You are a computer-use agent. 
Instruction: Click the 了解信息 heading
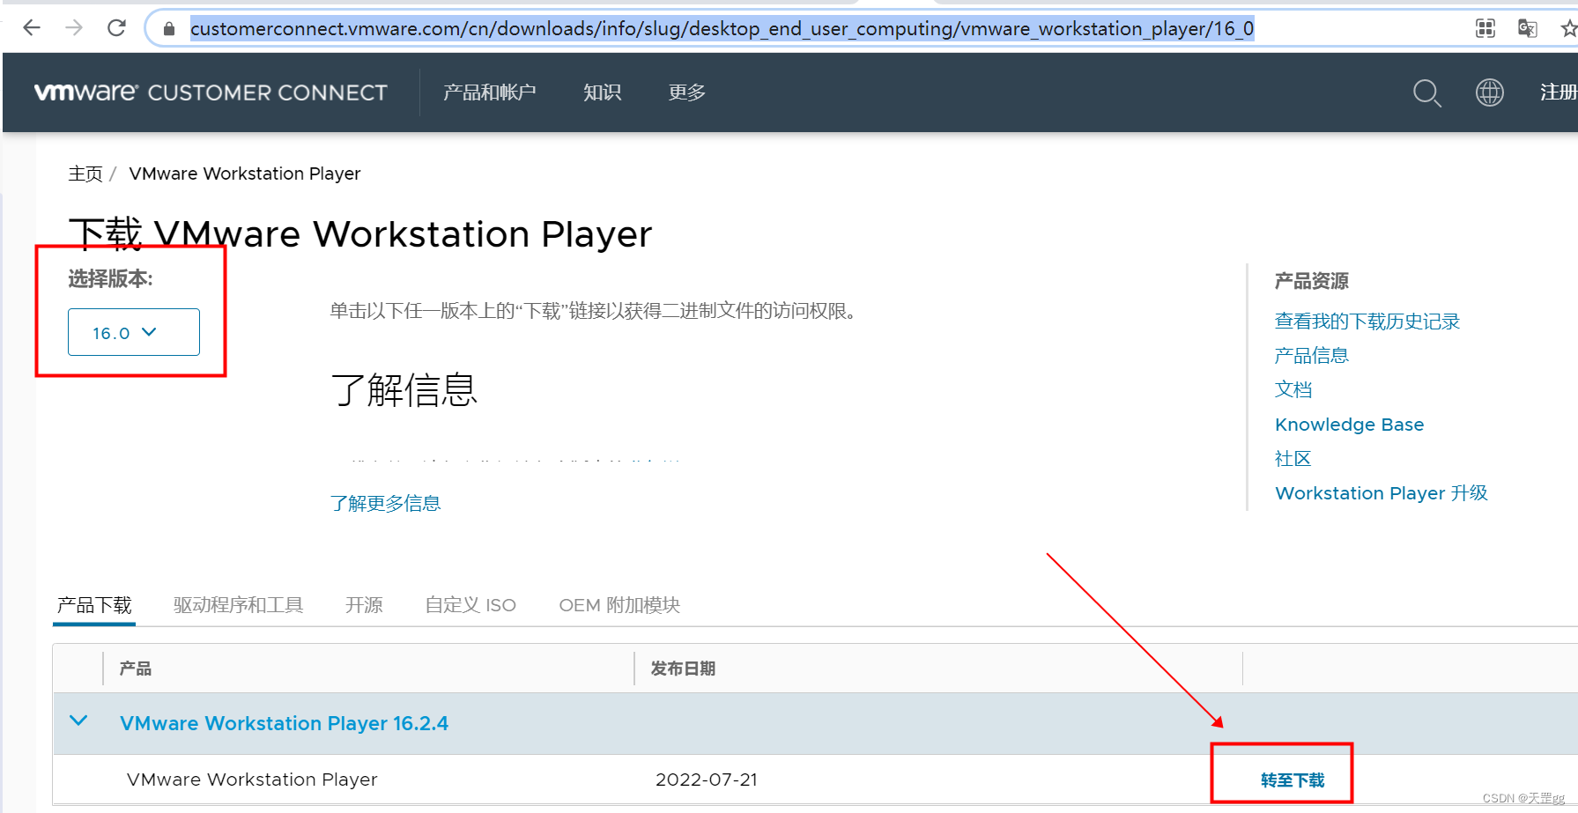coord(404,389)
